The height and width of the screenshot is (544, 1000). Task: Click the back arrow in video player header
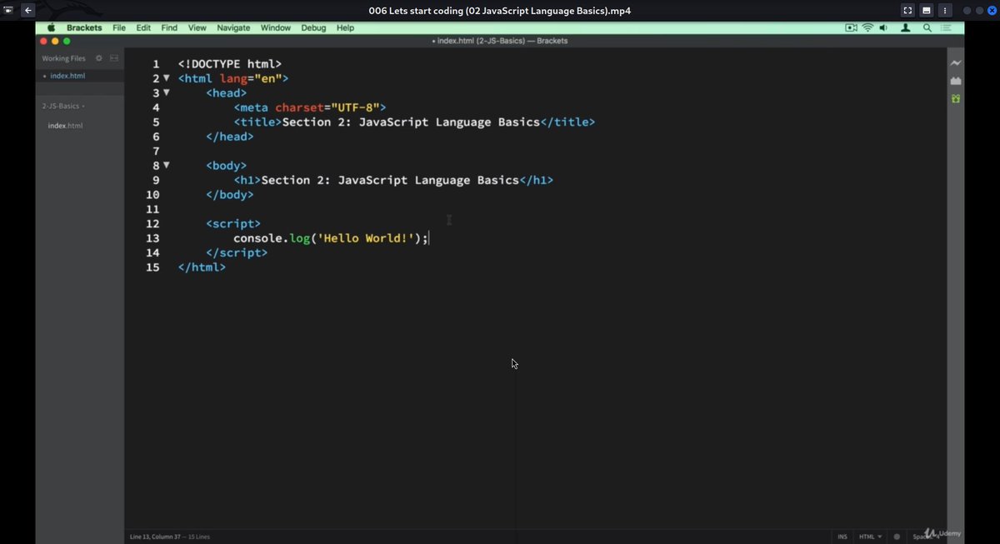pos(28,11)
